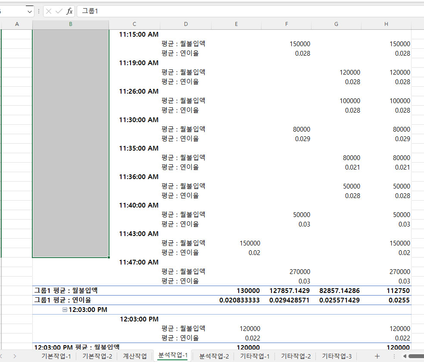
Task: Select the 분석작업-2 sheet tab
Action: click(214, 356)
